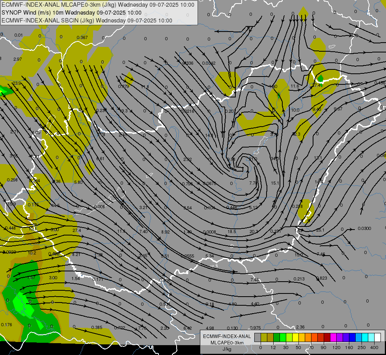This screenshot has height=355, width=386.
Task: Click the map value 8.54
Action: [188, 208]
